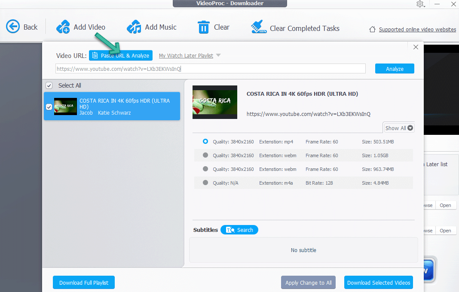Uncheck the COSTA RICA video checkbox
The width and height of the screenshot is (459, 292).
click(x=49, y=107)
